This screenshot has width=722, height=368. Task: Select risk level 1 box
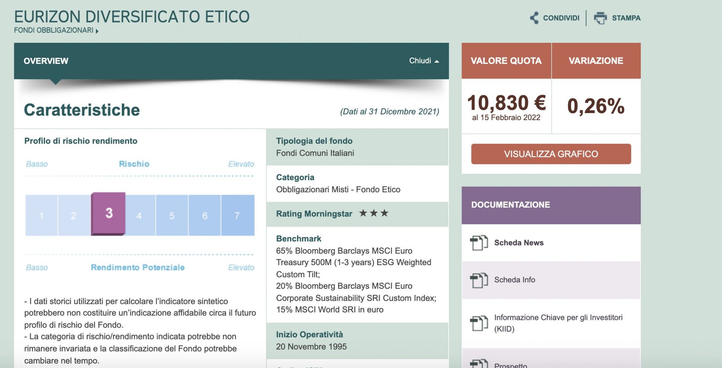[41, 215]
